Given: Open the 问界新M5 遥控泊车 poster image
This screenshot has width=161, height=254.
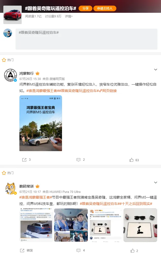Looking at the screenshot, I should 41,123.
